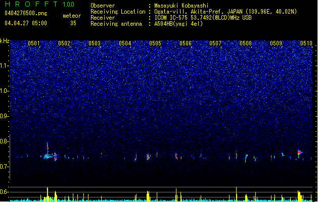Screen dimensions: 318x202
Task: Click the timestamp 04.04.27 05:00
Action: tap(26, 23)
